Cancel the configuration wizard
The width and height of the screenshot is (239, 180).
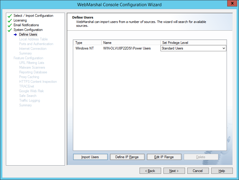pos(198,171)
